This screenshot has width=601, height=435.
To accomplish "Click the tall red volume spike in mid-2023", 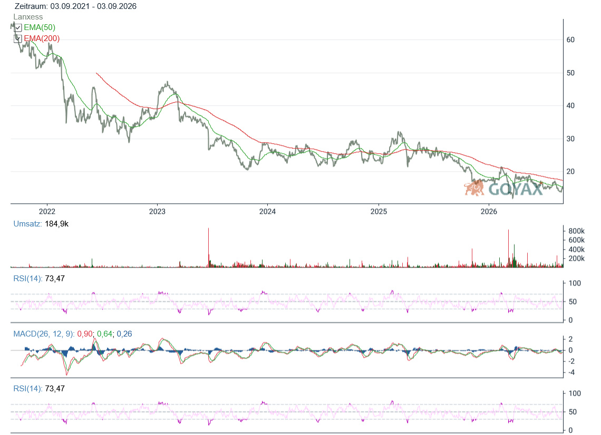I will [209, 247].
